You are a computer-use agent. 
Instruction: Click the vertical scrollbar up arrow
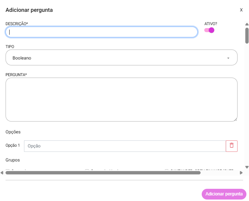[247, 24]
